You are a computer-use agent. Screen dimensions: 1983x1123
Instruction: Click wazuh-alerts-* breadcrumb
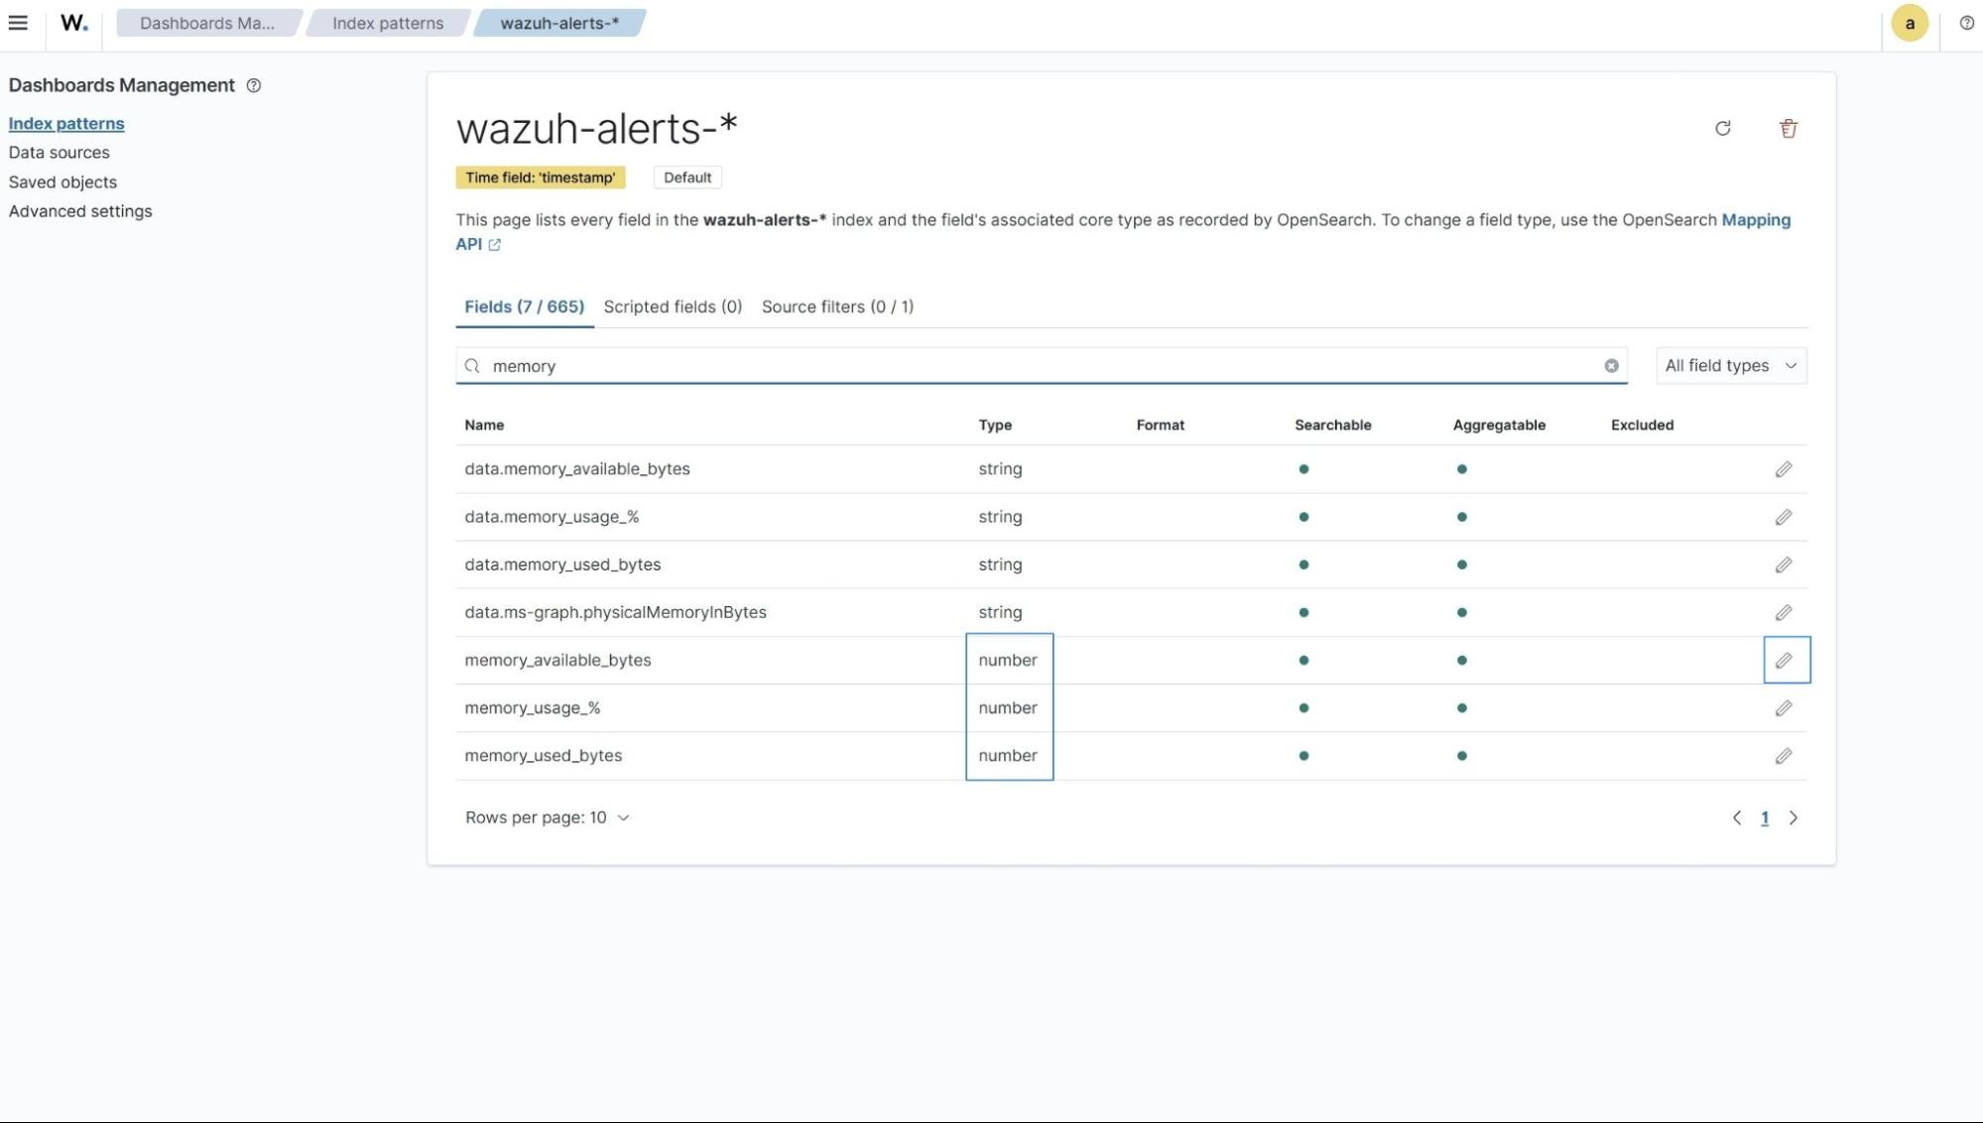click(559, 23)
